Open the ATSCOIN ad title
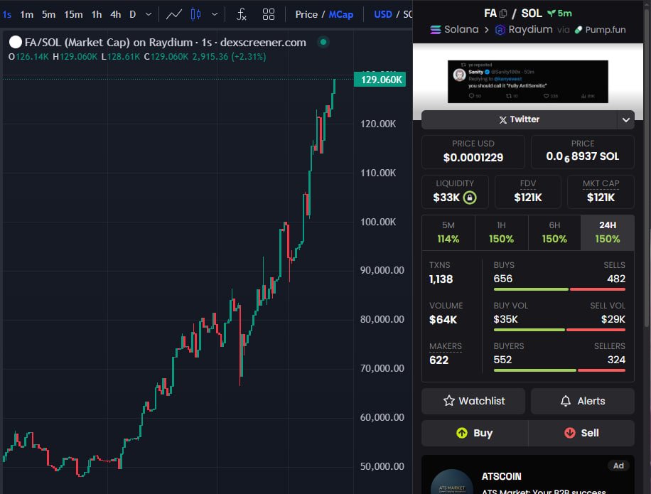Viewport: 651px width, 494px height. [501, 476]
